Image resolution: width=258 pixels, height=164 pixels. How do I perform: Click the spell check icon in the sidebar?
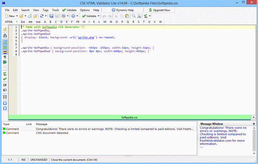[x=5, y=74]
